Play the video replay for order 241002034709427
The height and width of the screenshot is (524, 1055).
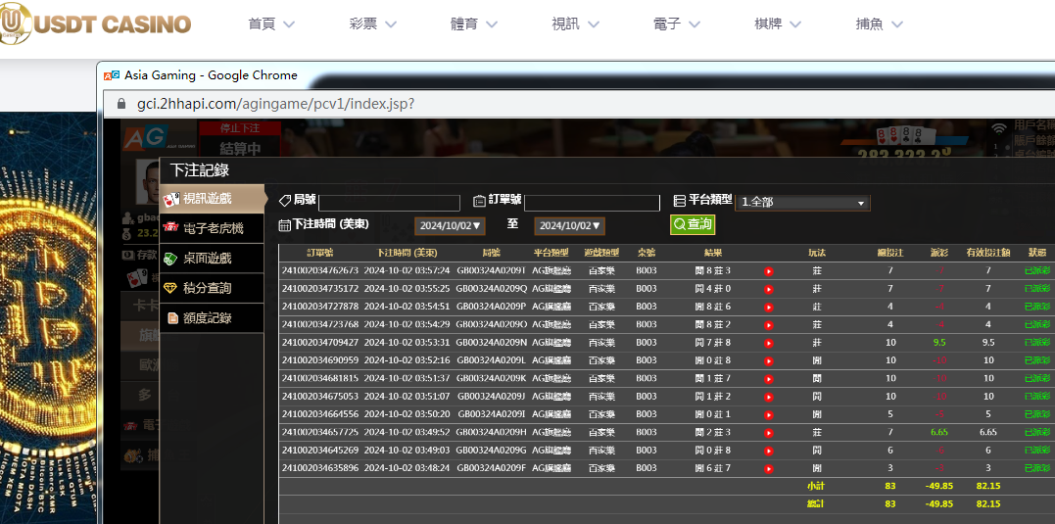click(x=768, y=343)
